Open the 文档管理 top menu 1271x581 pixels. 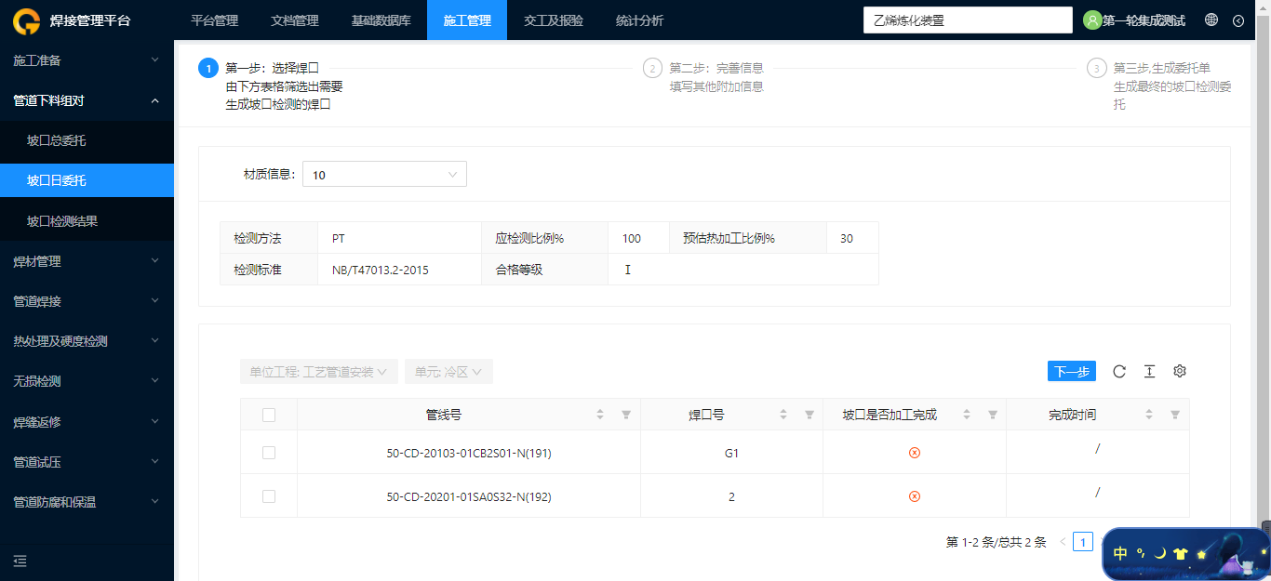click(x=294, y=20)
